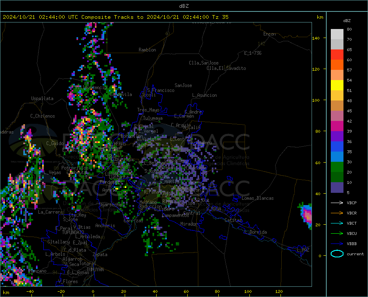
Task: Click the green VBCU arrow icon
Action: [337, 233]
